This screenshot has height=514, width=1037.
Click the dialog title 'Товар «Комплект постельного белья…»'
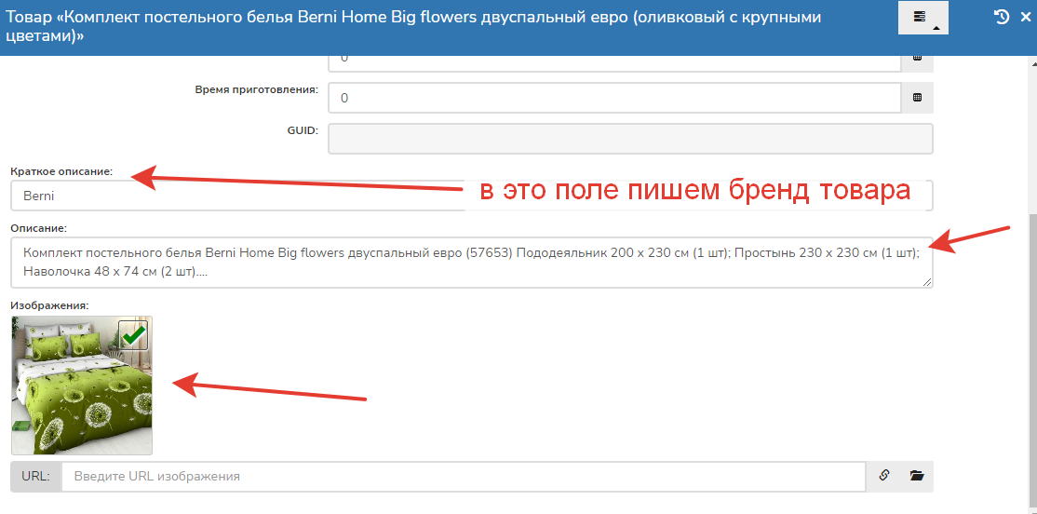coord(413,26)
